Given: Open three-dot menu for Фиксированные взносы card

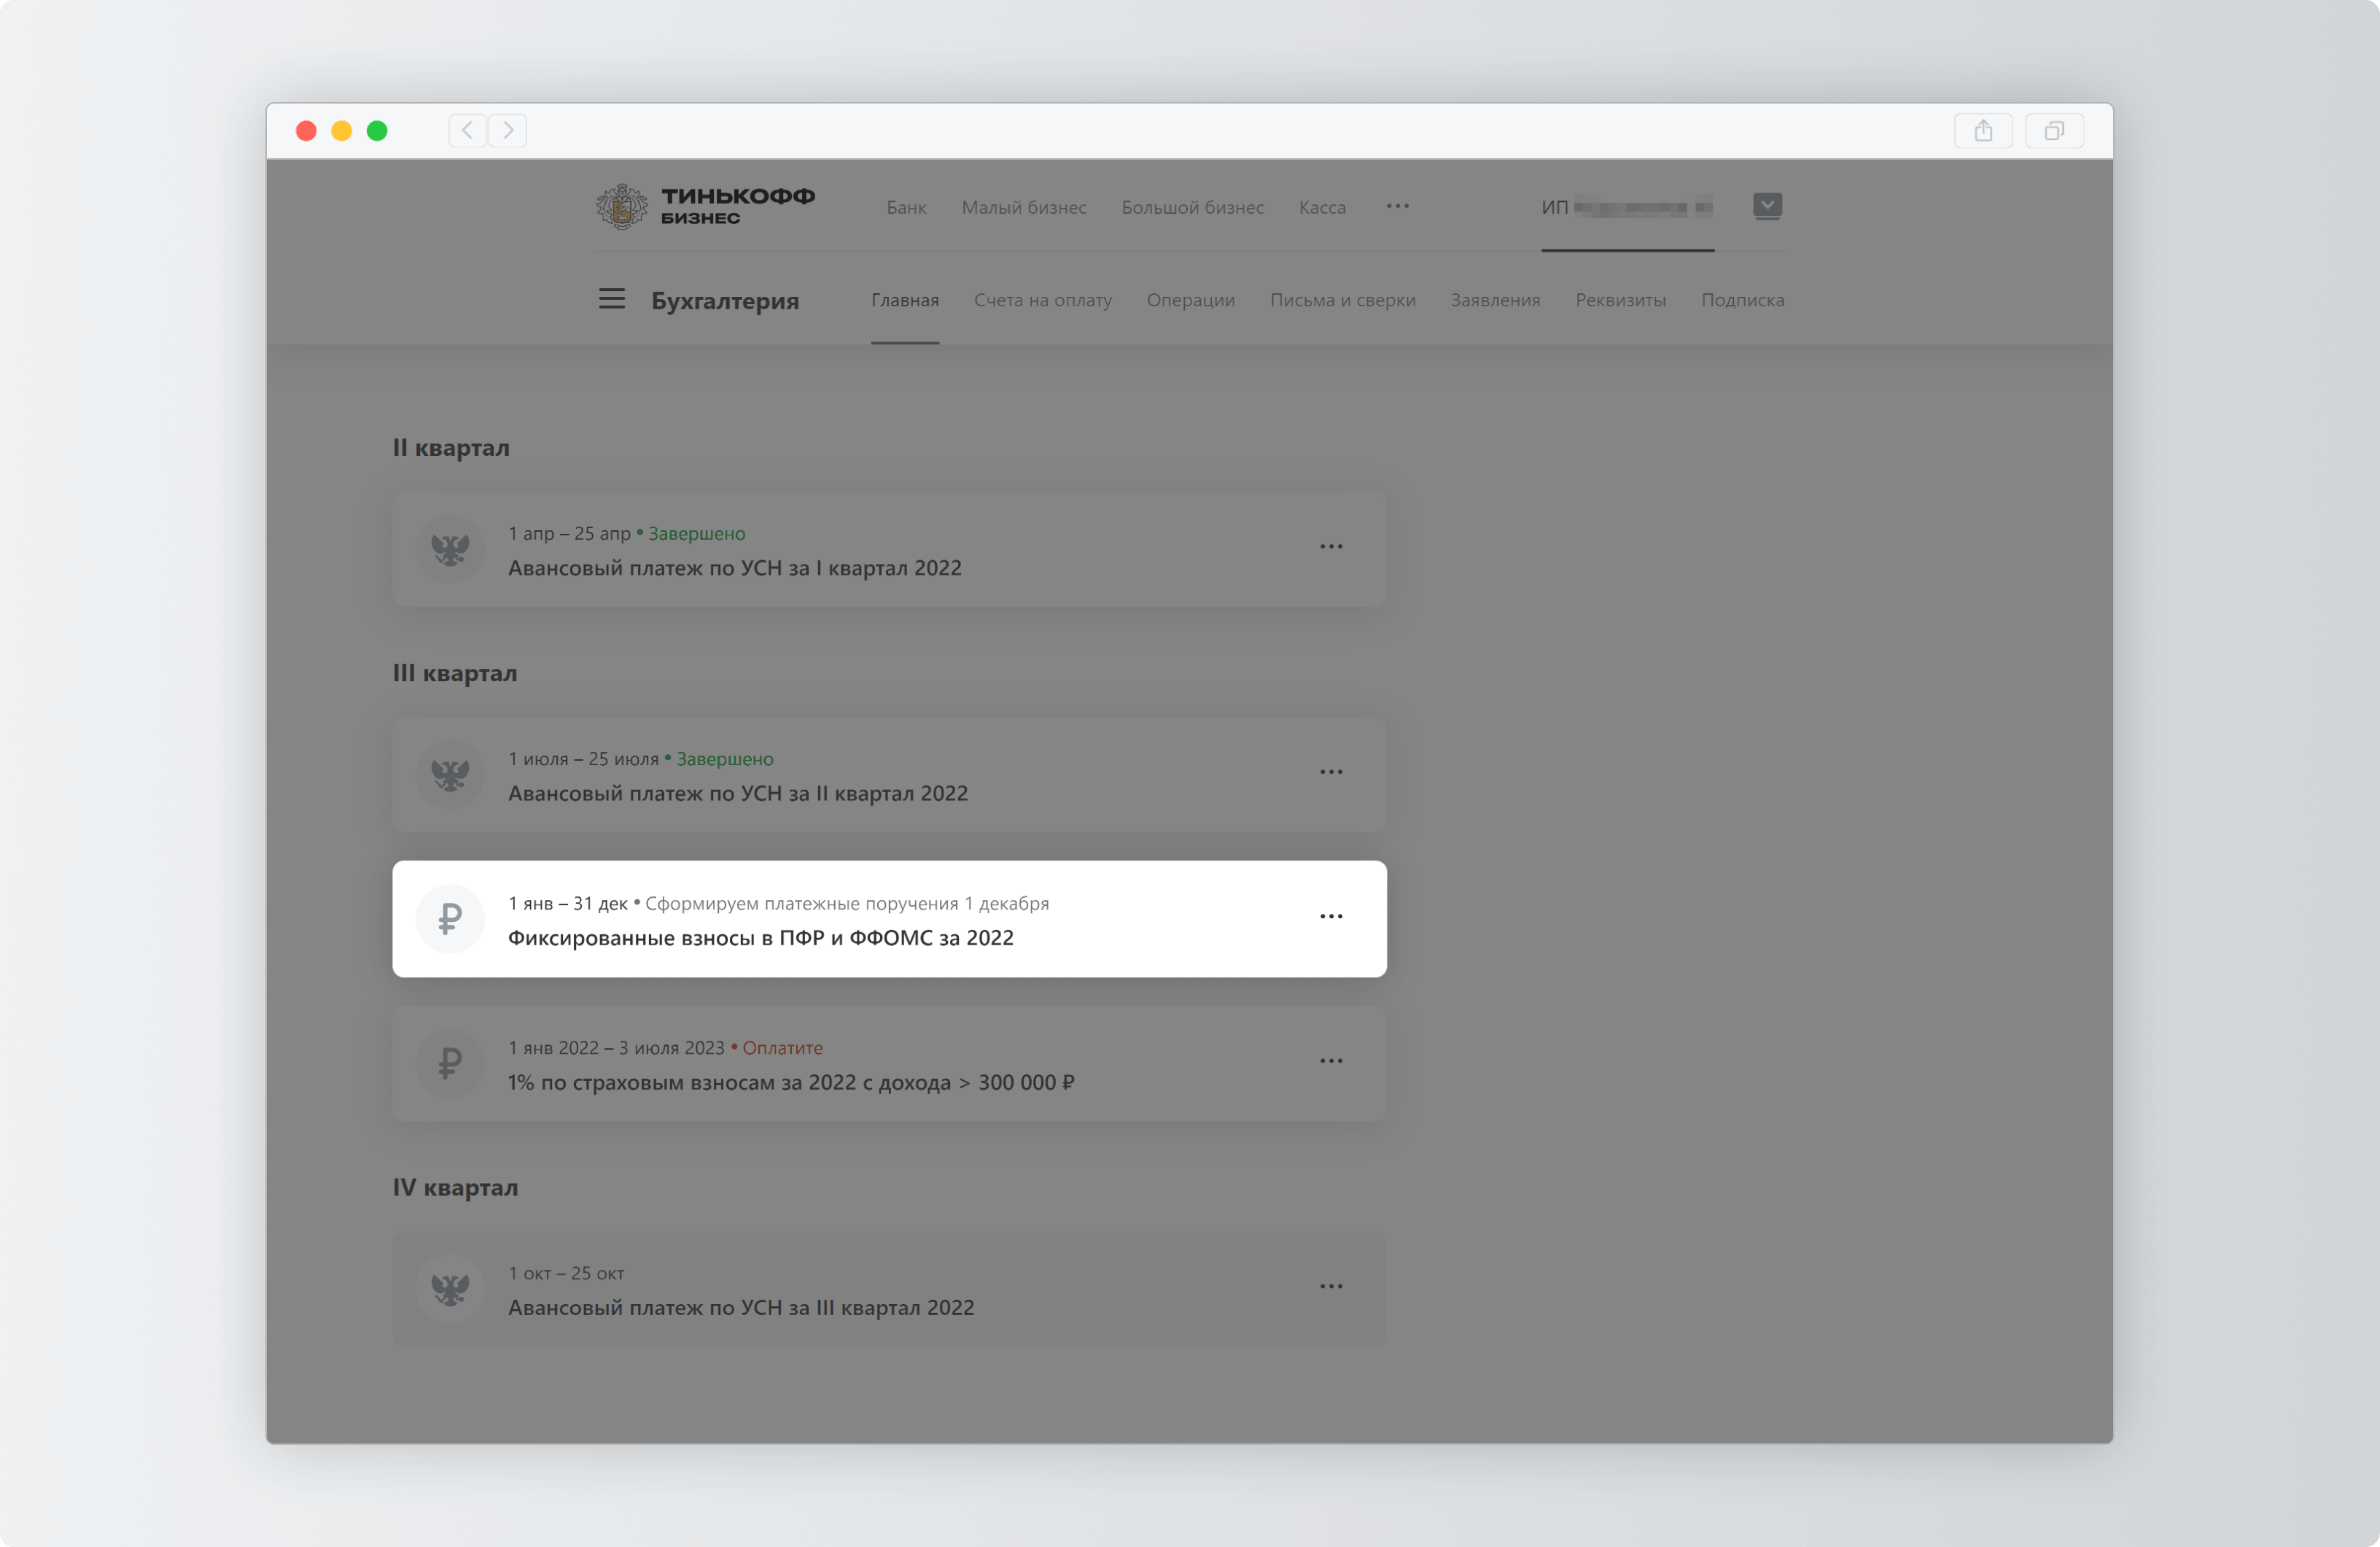Looking at the screenshot, I should click(1330, 917).
